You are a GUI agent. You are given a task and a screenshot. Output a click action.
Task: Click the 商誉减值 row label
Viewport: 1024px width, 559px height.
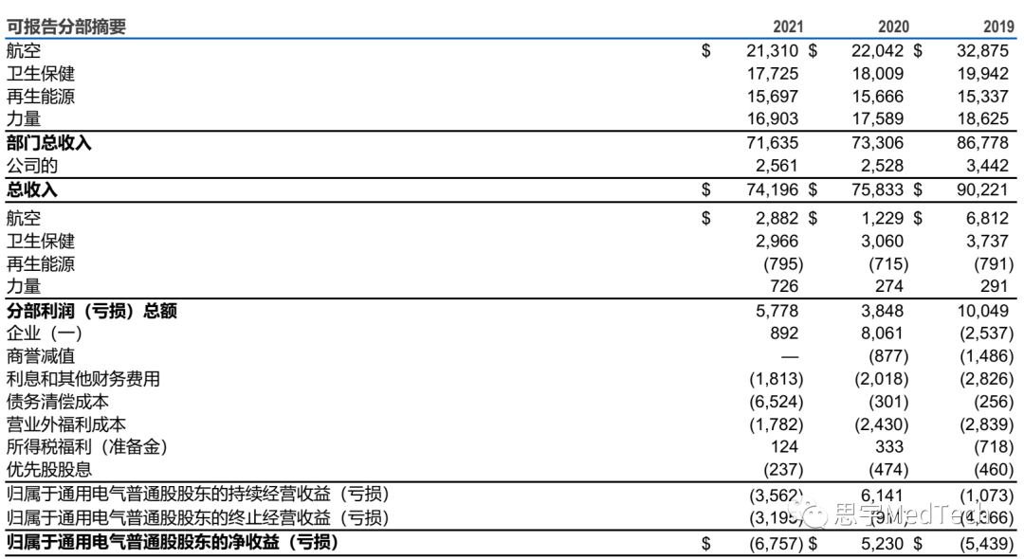click(41, 356)
